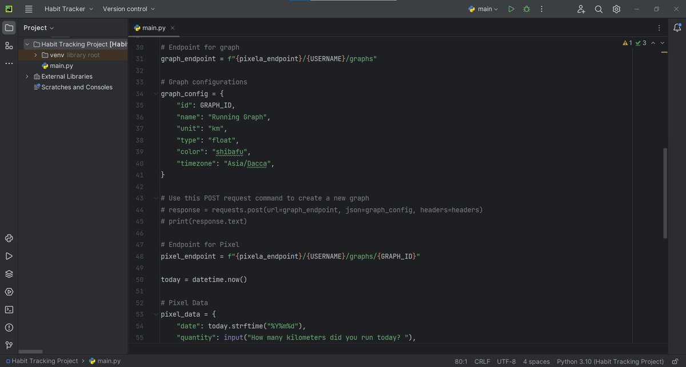Click Project panel horizontal scrollbar
The height and width of the screenshot is (367, 686).
(30, 352)
